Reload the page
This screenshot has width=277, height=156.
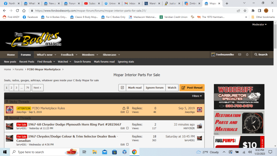pos(18,11)
